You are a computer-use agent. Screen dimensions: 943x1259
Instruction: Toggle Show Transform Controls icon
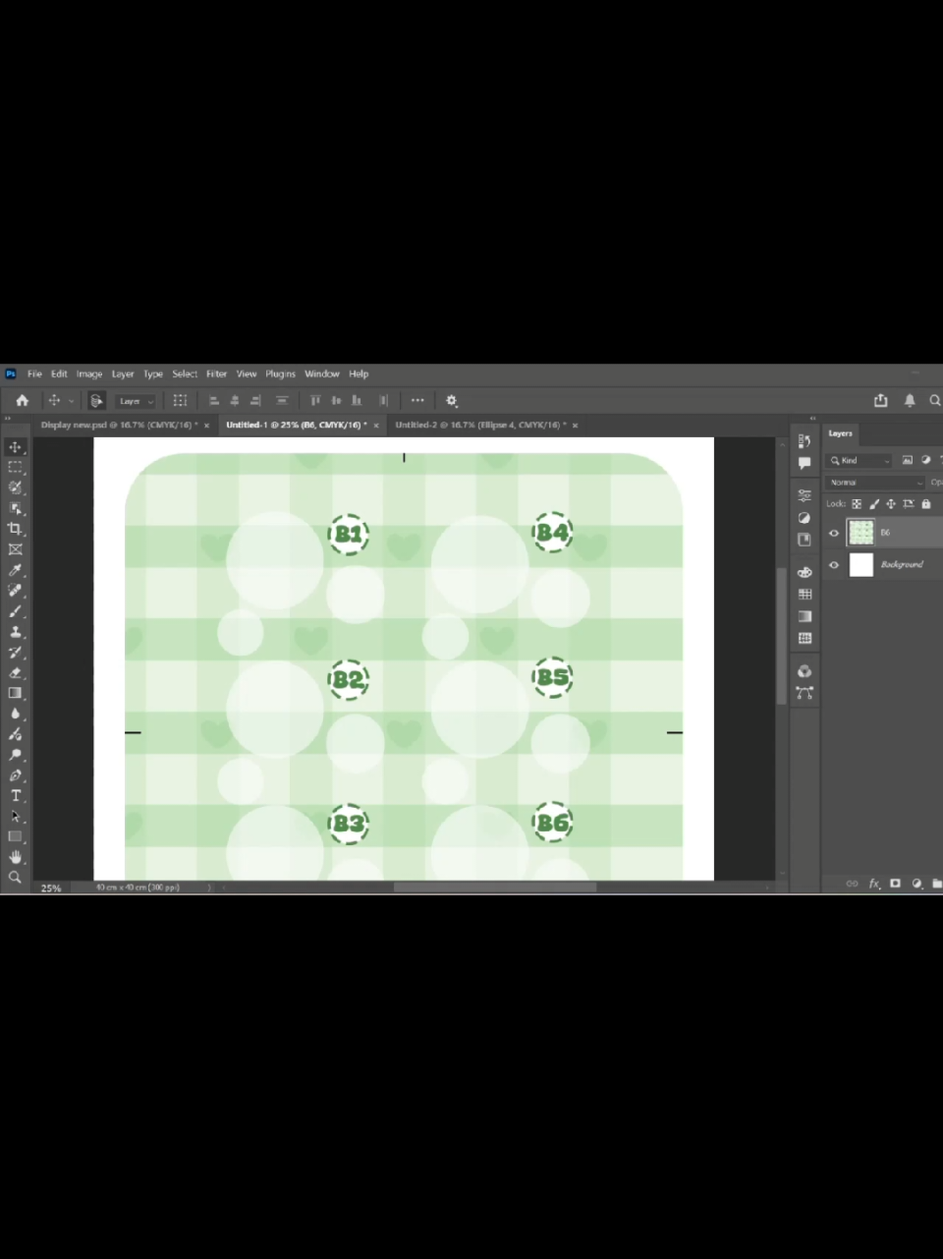[180, 401]
